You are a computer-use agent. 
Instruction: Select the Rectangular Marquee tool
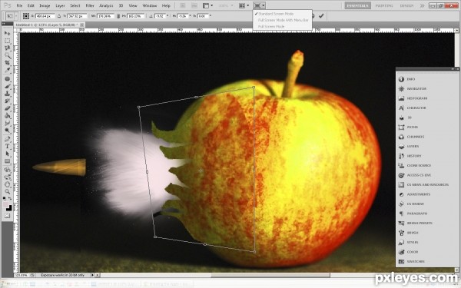tap(8, 41)
